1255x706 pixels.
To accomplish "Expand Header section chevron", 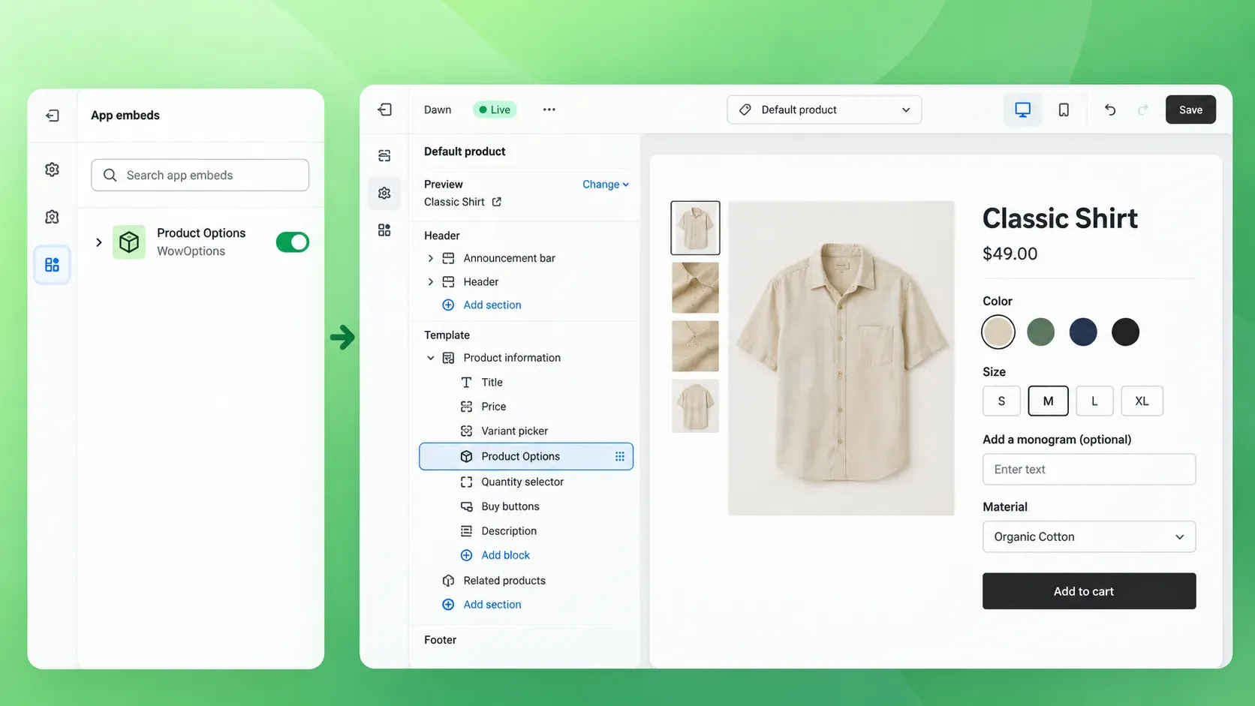I will click(x=430, y=282).
